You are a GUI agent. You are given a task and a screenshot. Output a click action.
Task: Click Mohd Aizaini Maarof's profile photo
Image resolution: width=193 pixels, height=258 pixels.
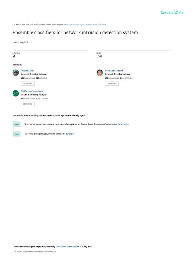pyautogui.click(x=100, y=73)
